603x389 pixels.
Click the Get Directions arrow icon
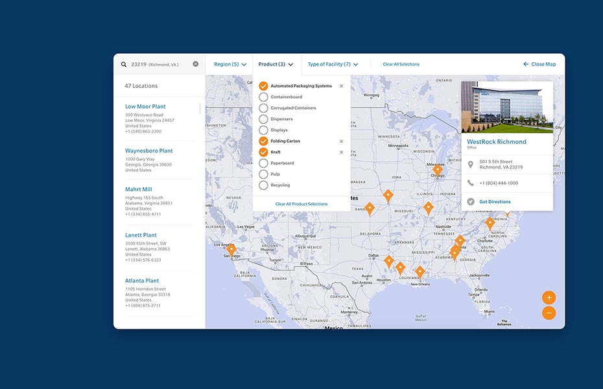click(x=471, y=202)
